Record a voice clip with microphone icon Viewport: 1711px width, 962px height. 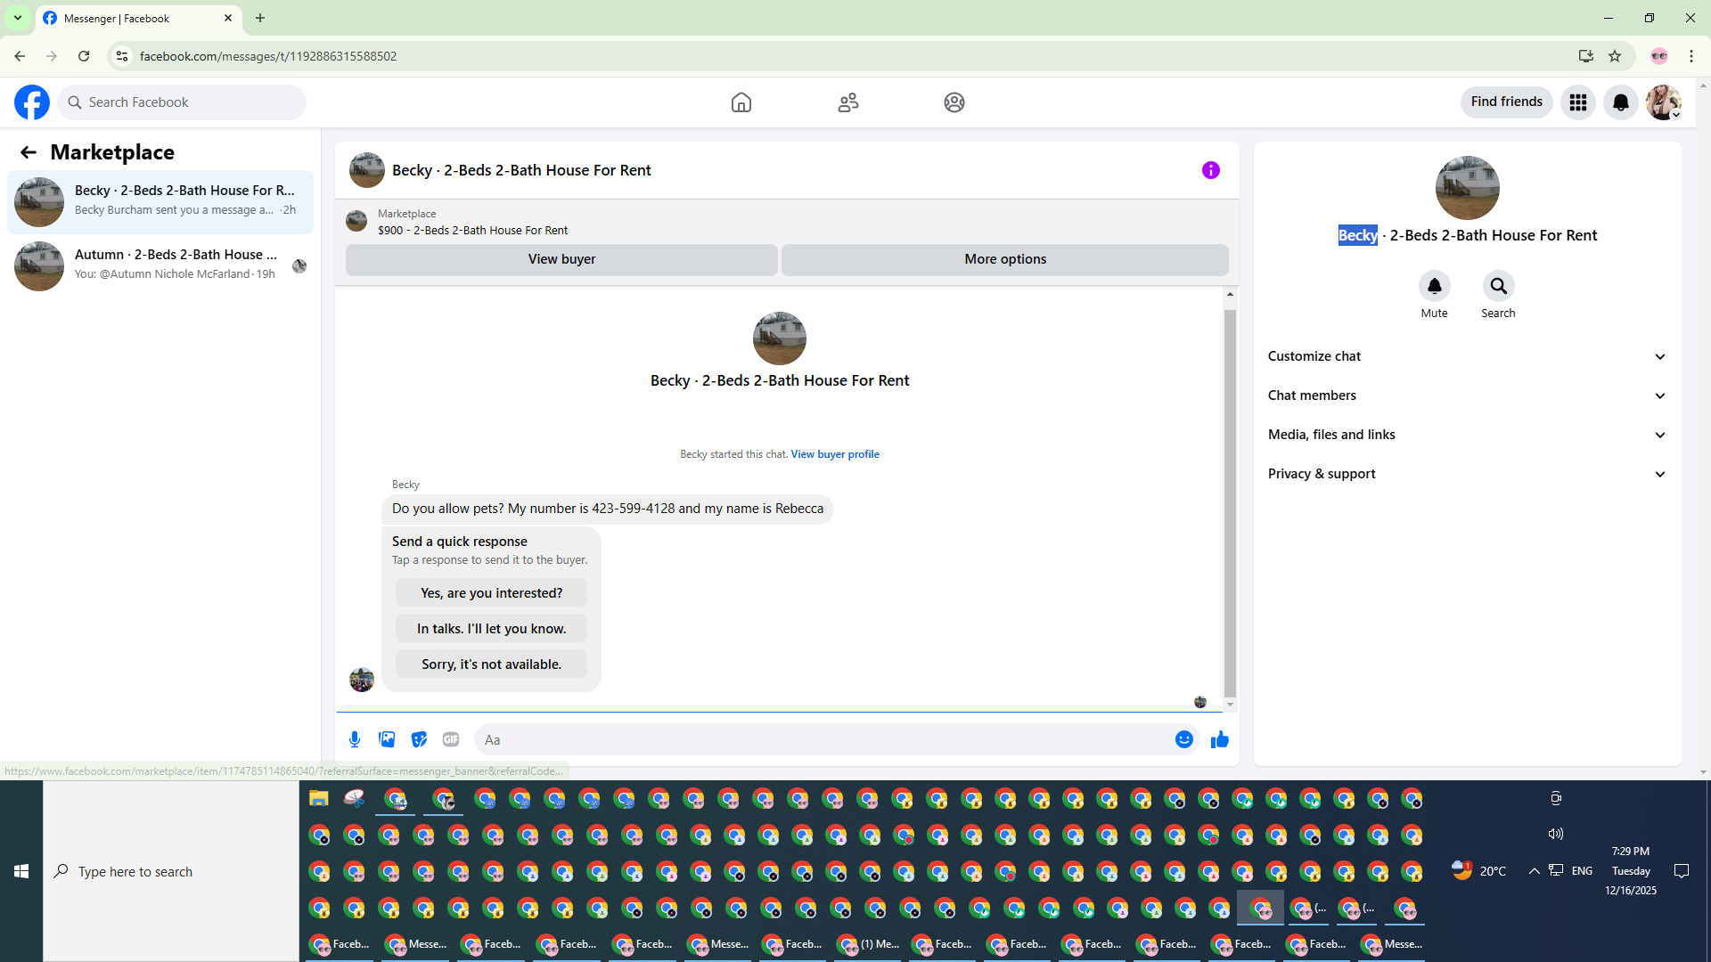(355, 739)
